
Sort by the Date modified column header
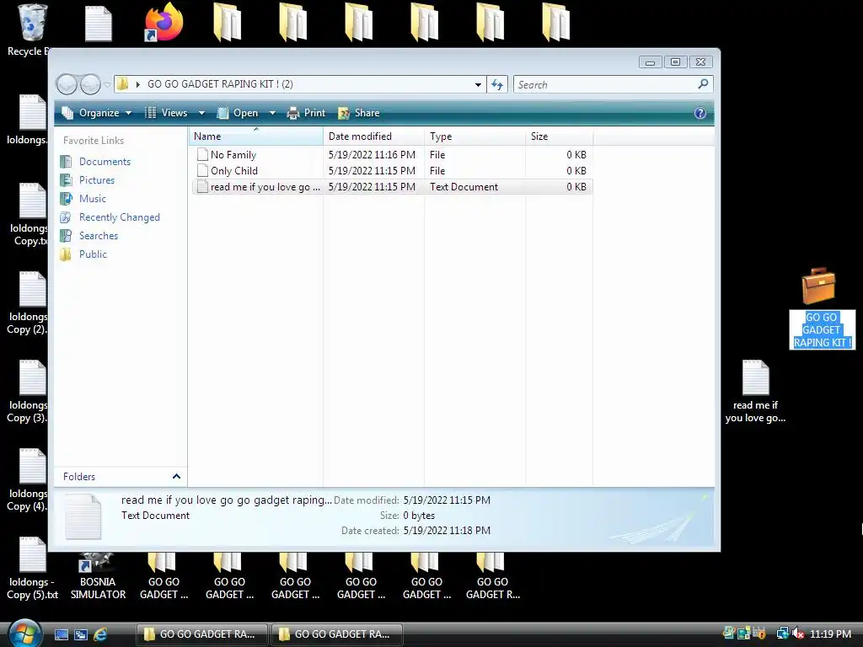(x=373, y=136)
